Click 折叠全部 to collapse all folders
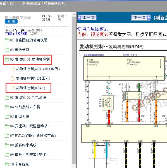This screenshot has width=167, height=168. click(63, 18)
